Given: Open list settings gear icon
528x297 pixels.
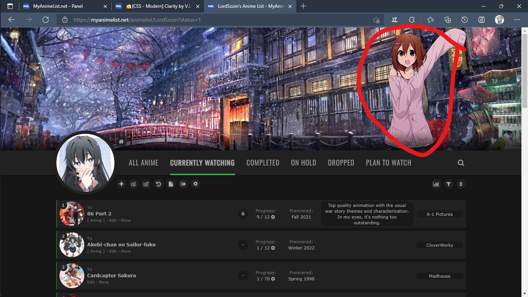Looking at the screenshot, I should [x=196, y=184].
